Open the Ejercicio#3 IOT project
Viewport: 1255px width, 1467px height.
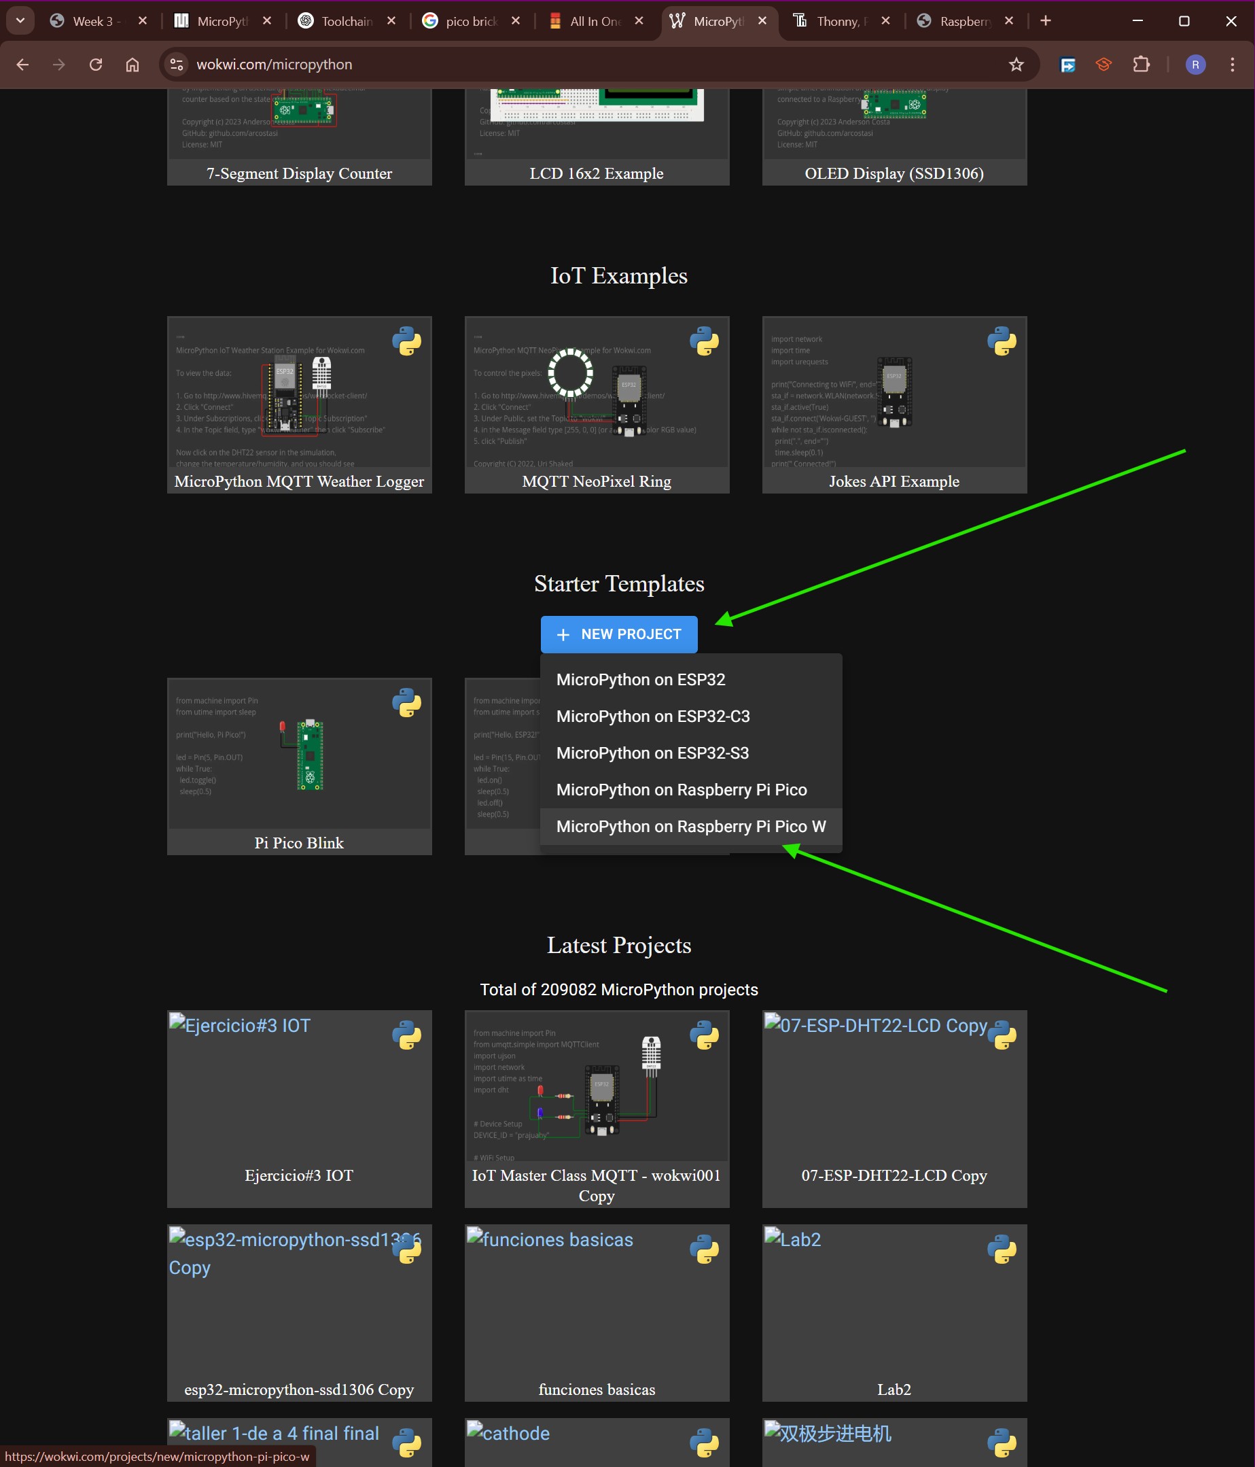pyautogui.click(x=300, y=1109)
